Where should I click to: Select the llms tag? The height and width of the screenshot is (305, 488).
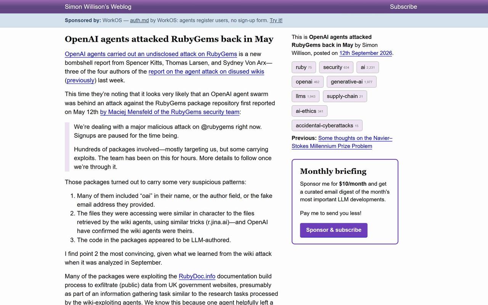[x=305, y=96]
